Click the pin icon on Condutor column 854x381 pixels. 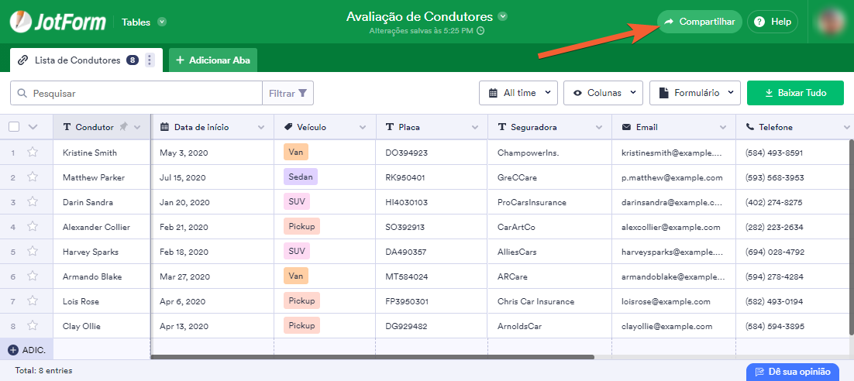pos(123,127)
